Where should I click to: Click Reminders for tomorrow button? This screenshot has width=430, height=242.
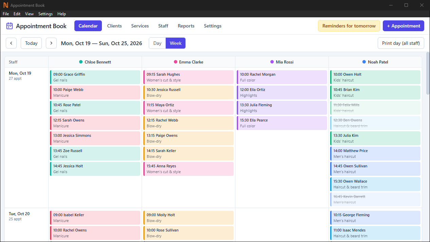[349, 26]
